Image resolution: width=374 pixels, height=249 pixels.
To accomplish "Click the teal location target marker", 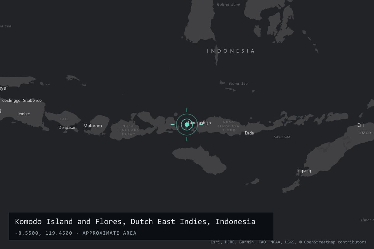I will [x=187, y=125].
